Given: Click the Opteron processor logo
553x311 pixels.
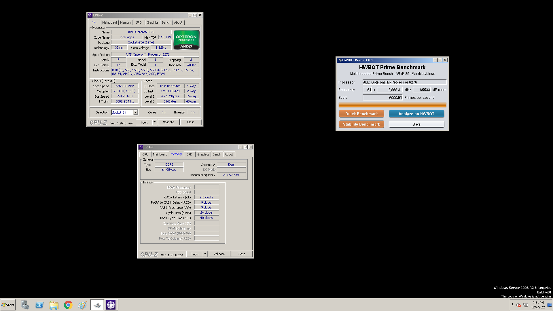Looking at the screenshot, I should point(186,40).
